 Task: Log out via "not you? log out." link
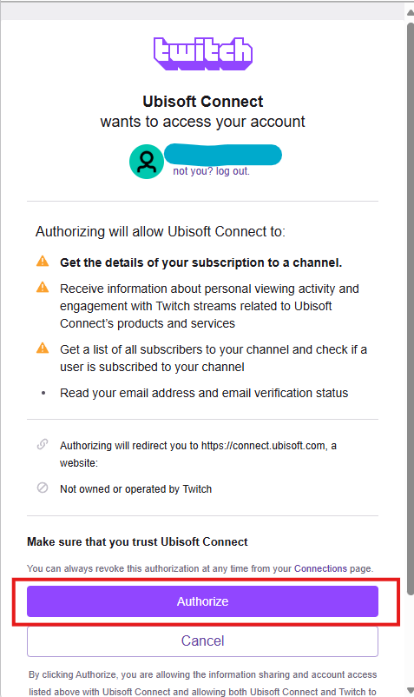(211, 171)
